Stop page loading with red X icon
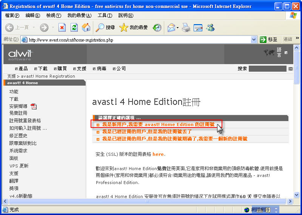302x215 pixels. (x=62, y=28)
